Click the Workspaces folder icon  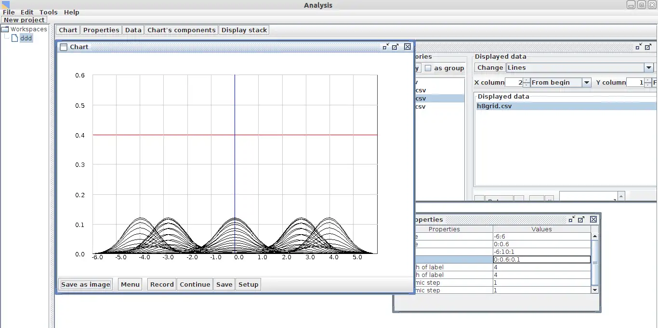5,29
